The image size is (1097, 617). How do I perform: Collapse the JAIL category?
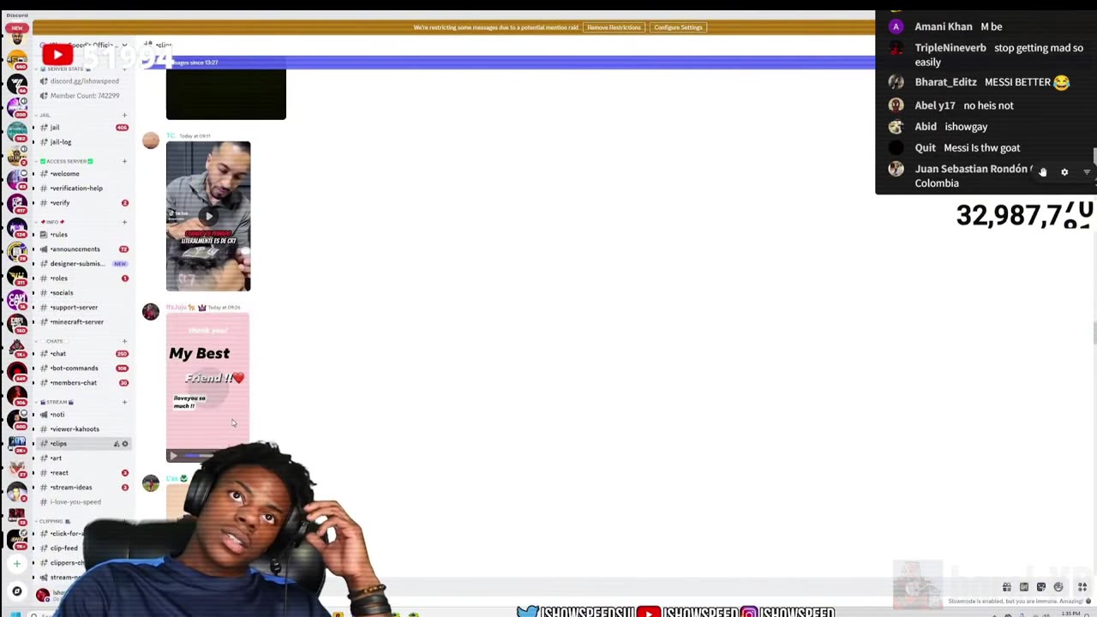[x=43, y=115]
